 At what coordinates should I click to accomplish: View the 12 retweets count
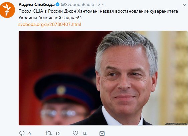point(57,134)
